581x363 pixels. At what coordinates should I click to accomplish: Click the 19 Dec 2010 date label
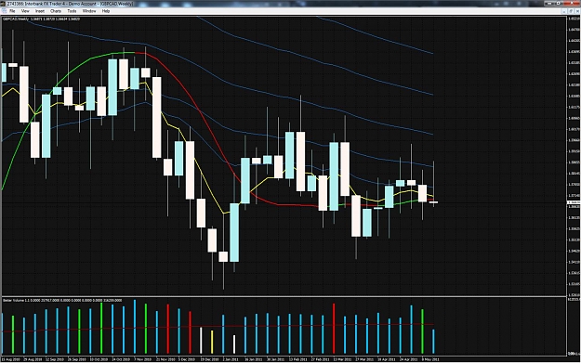pos(210,359)
